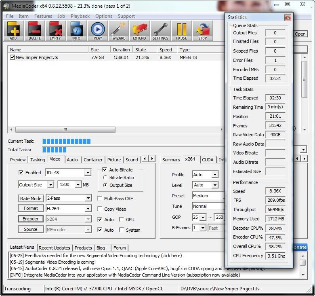Open the x264 Level dropdown
The image size is (315, 296).
(x=215, y=185)
